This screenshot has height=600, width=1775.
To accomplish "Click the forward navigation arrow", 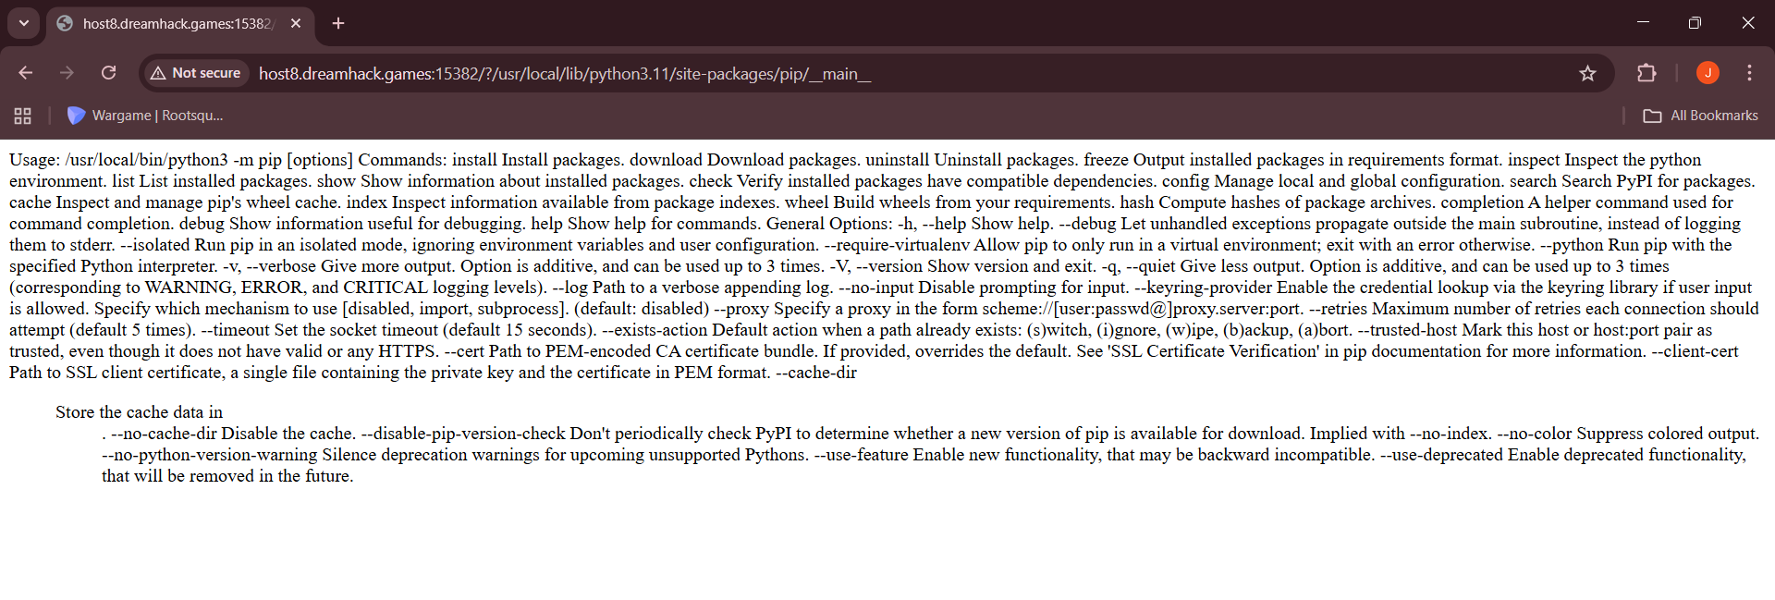I will coord(67,73).
